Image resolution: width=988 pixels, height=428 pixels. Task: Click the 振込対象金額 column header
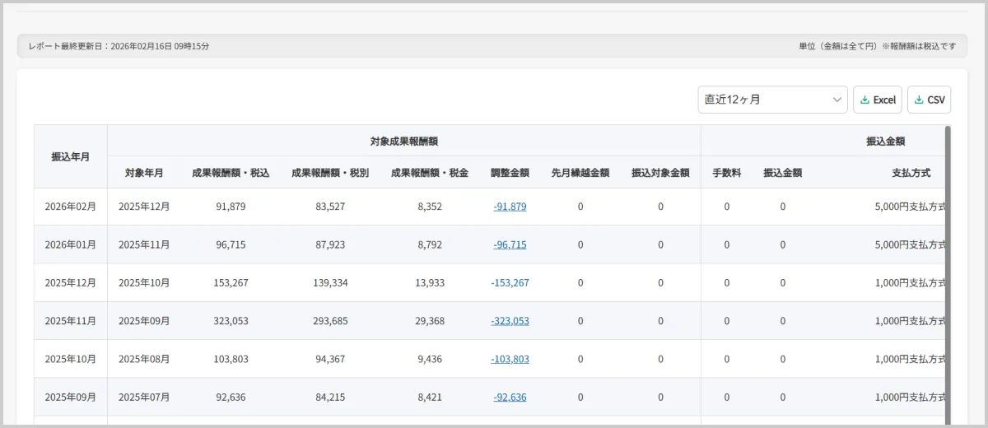pos(660,173)
